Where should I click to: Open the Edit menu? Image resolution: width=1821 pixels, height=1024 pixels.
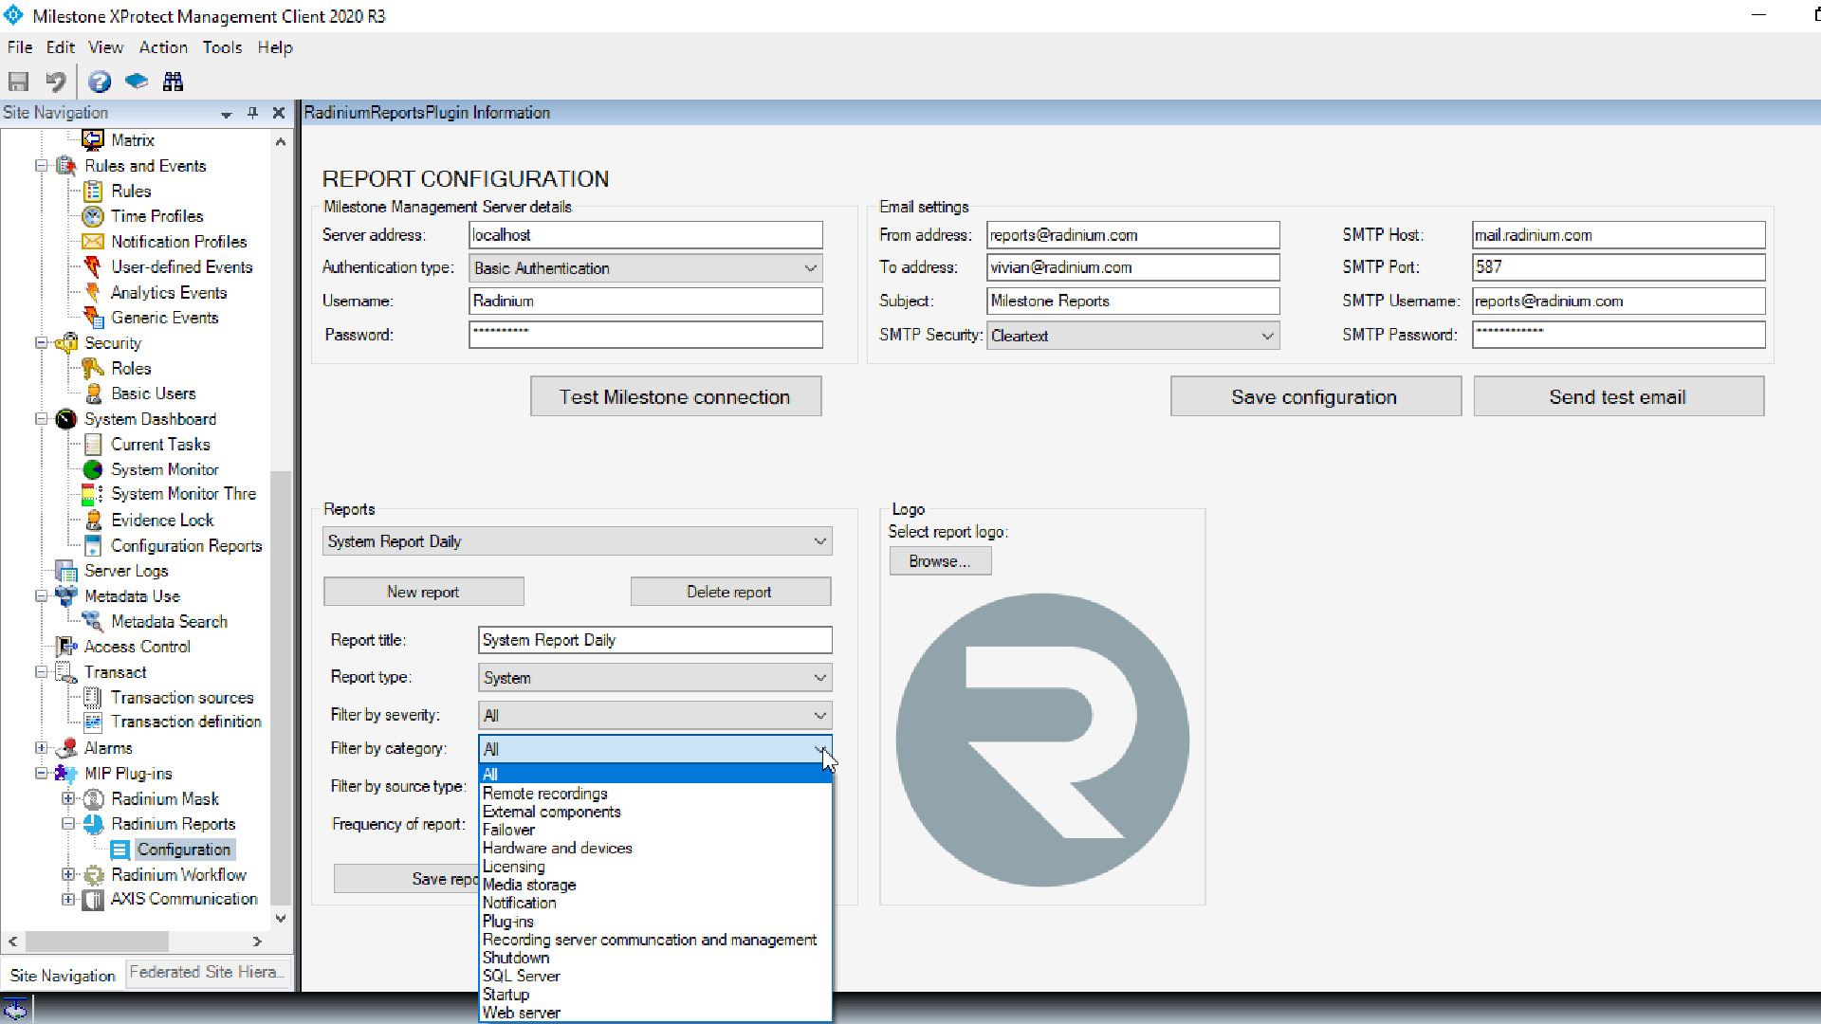click(60, 47)
